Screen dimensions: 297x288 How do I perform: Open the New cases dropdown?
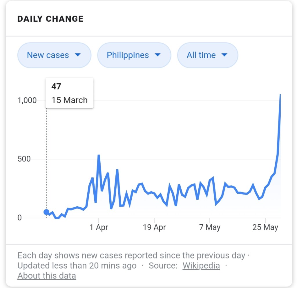click(54, 55)
